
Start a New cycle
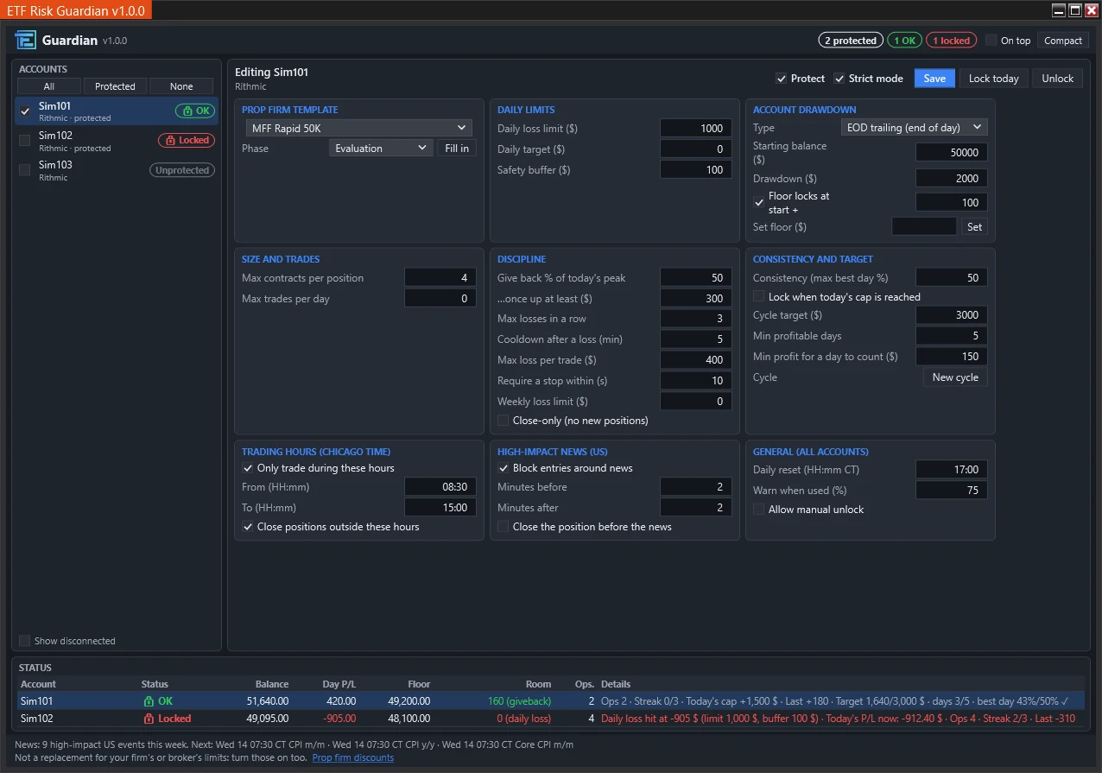point(955,377)
